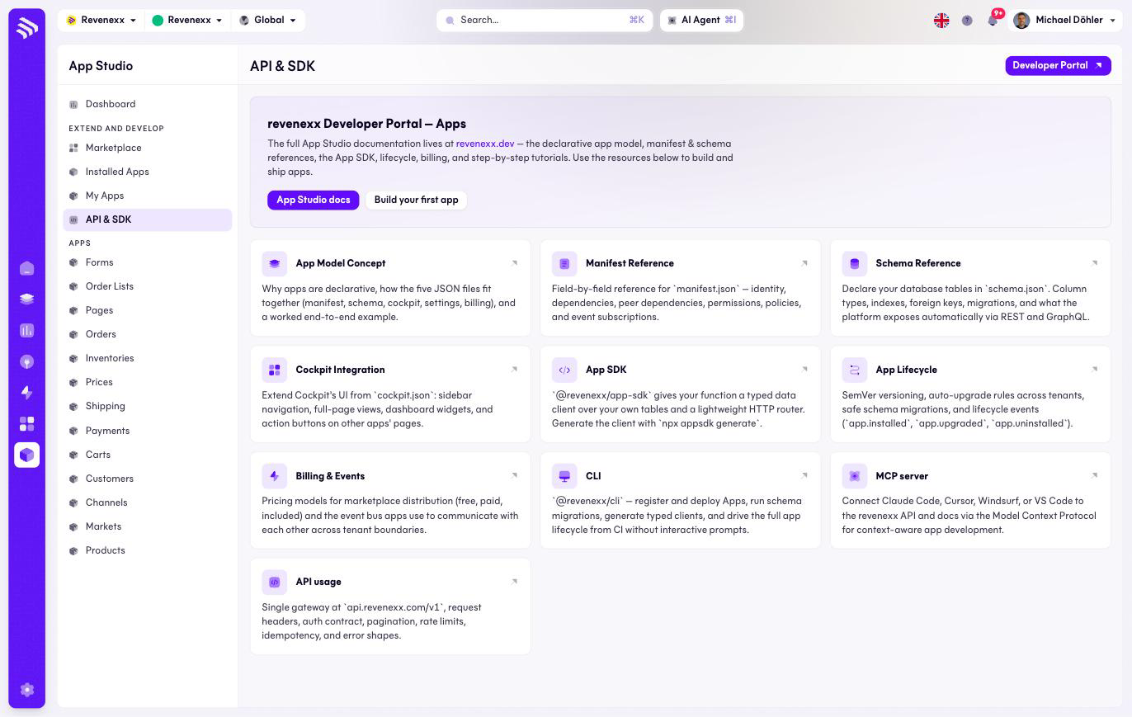The height and width of the screenshot is (717, 1132).
Task: Click the Build your first app button
Action: pos(416,200)
